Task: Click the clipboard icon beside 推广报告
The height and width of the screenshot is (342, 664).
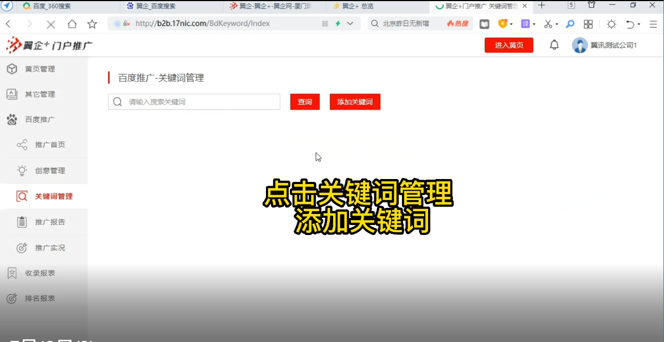Action: pyautogui.click(x=22, y=222)
